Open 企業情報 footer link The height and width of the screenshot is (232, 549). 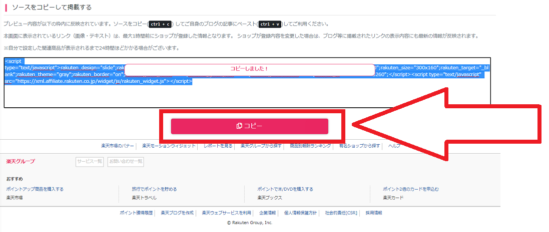pyautogui.click(x=268, y=213)
